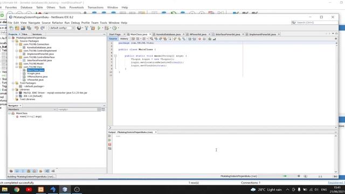Toggle Show Inner Classes filter in Navigator
The image size is (345, 194).
(34, 171)
